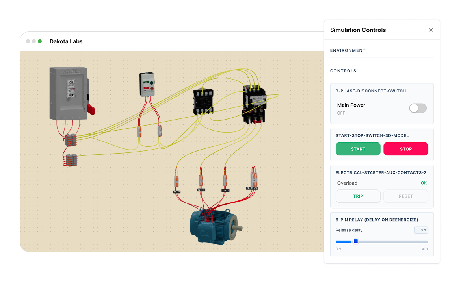Click the 0 s slider minimum label

tap(338, 249)
